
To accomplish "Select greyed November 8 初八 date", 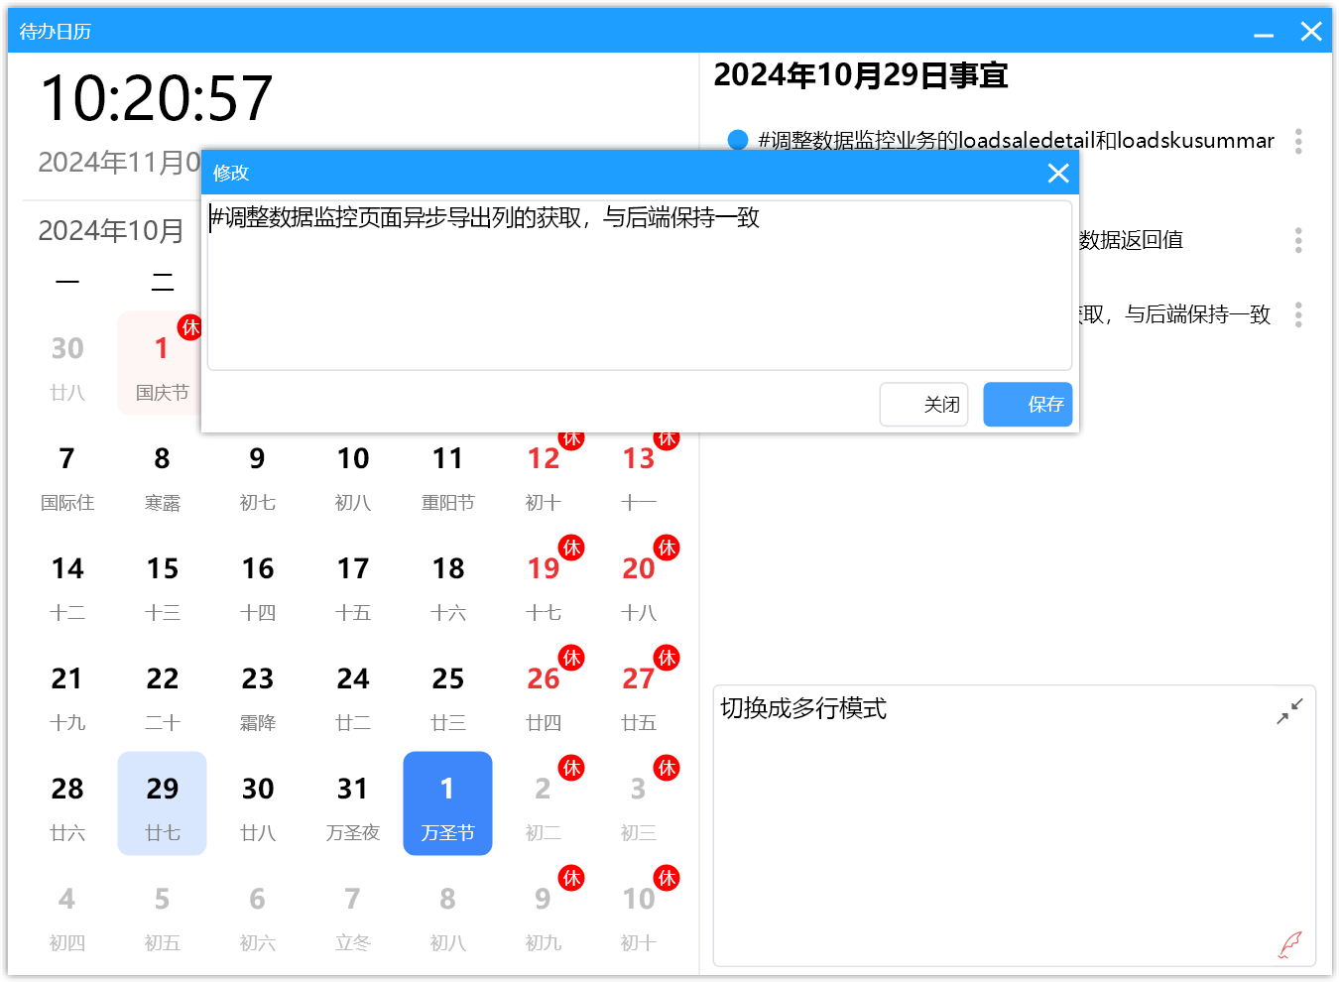I will coord(448,914).
